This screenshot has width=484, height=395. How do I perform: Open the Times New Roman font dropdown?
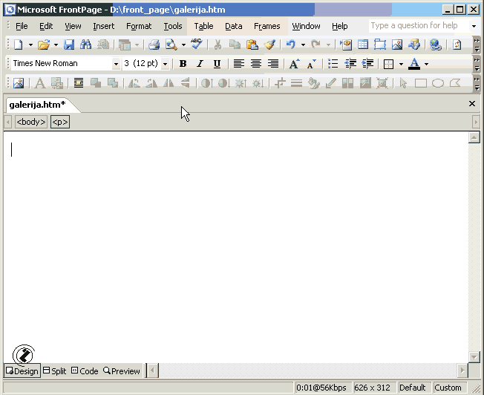point(116,64)
